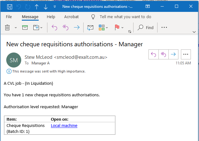
Task: Click Forward arrow in the ribbon
Action: pos(76,28)
